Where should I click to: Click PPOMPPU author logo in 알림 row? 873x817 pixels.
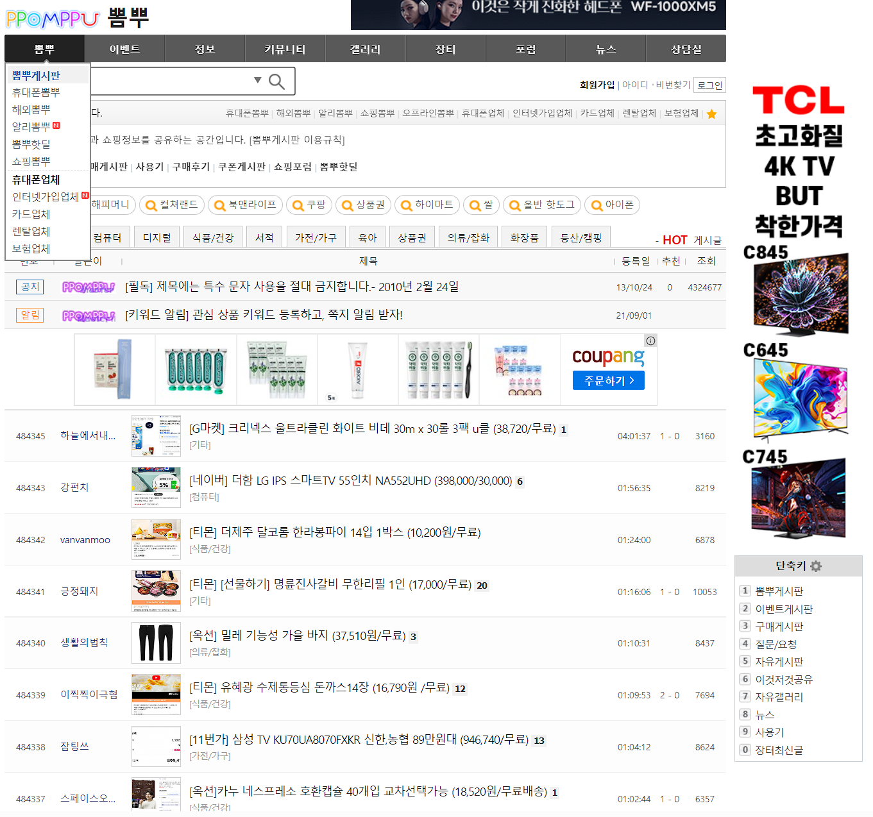[88, 316]
